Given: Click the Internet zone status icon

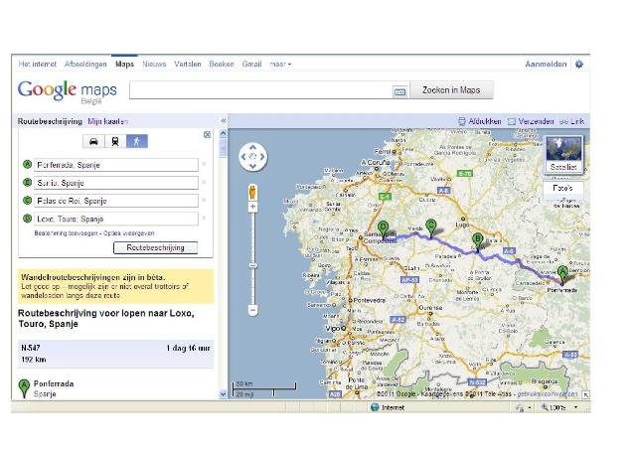Looking at the screenshot, I should [375, 407].
